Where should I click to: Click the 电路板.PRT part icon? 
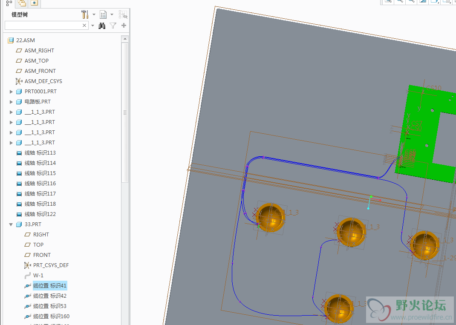point(19,102)
